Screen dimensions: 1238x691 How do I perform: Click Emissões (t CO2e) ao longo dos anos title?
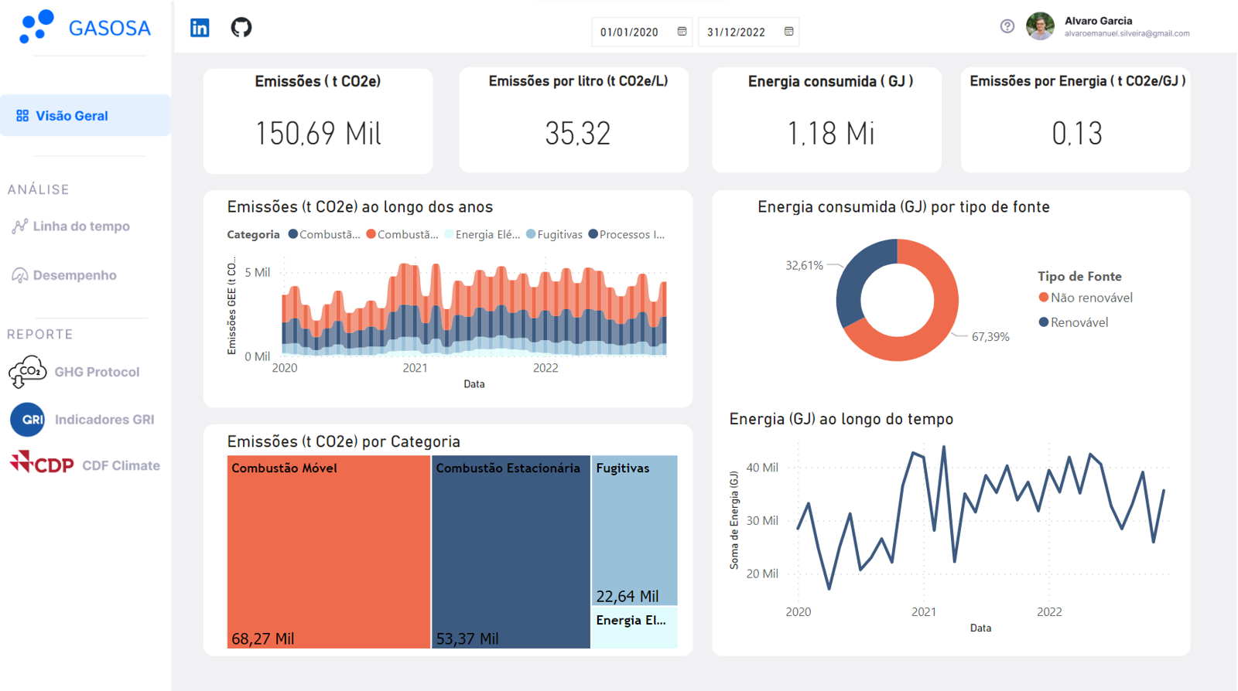point(360,207)
